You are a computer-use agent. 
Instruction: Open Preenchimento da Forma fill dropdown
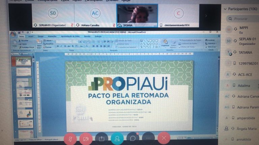point(190,40)
